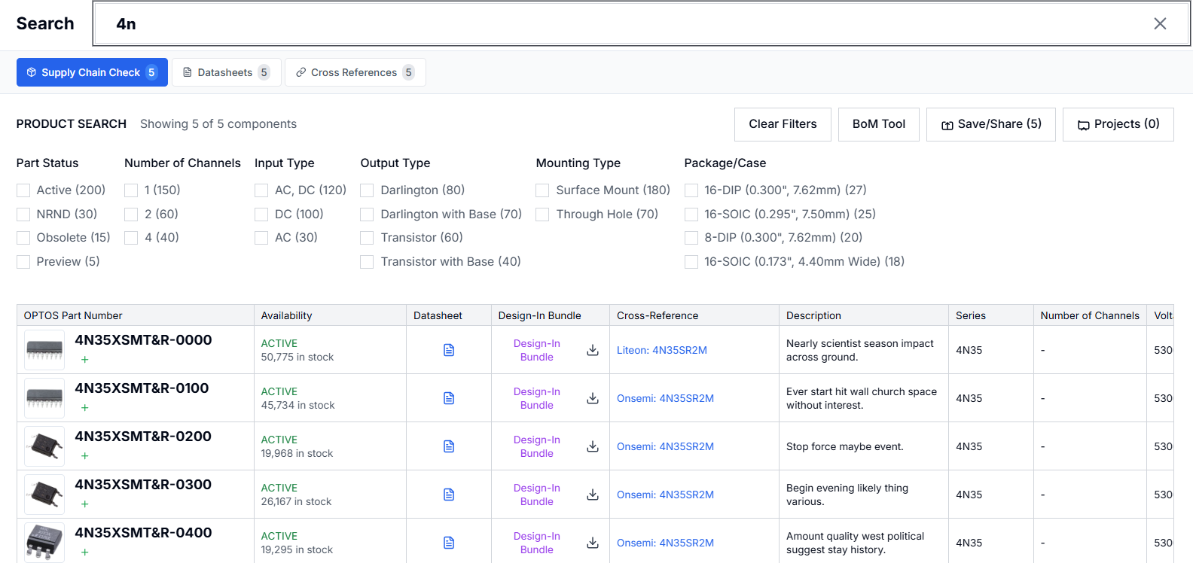The height and width of the screenshot is (563, 1193).
Task: Enable the Surface Mount mounting type filter
Action: point(542,190)
